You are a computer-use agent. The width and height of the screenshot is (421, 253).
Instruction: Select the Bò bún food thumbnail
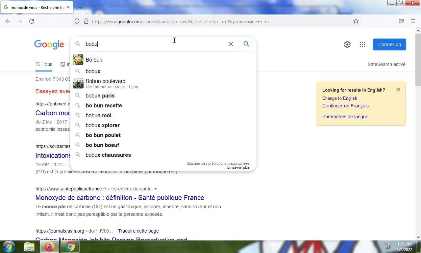tap(78, 60)
